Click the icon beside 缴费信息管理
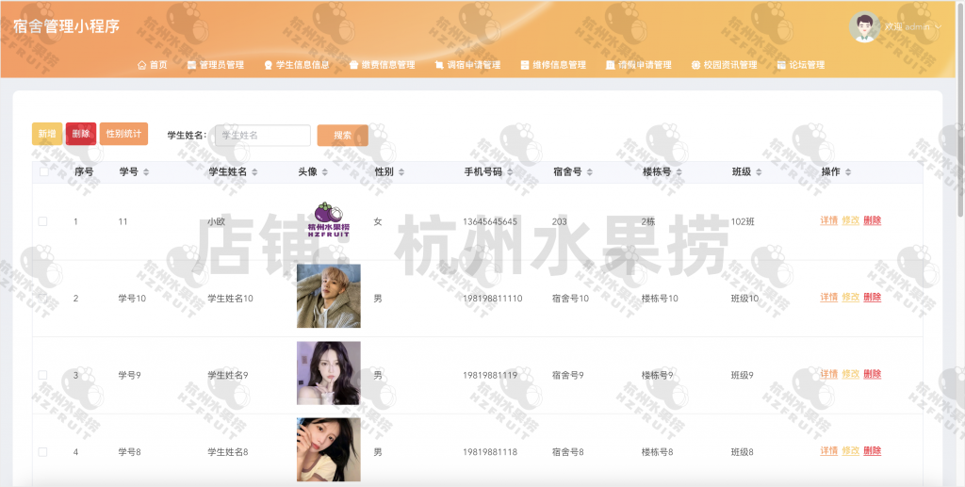The width and height of the screenshot is (965, 487). (354, 65)
